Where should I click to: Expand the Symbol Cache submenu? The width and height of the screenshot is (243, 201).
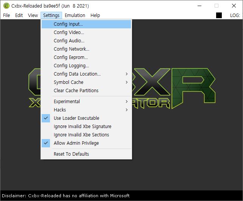[86, 82]
